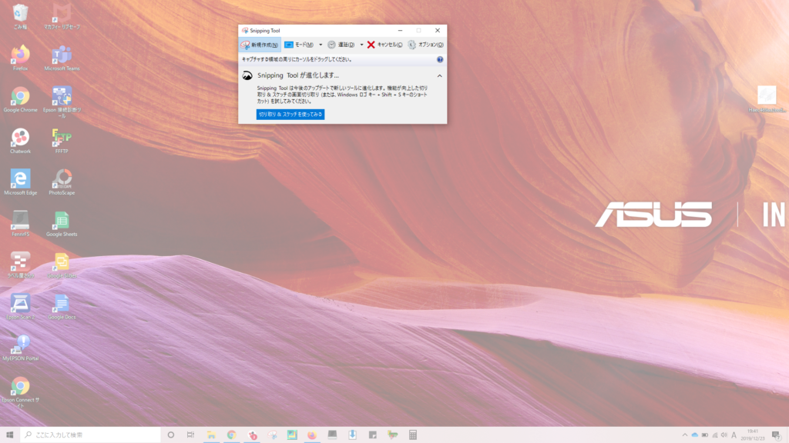Open Snipping Tool Options gear
789x443 pixels.
pos(425,45)
